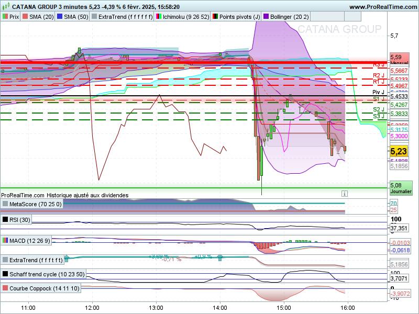
Task: Click the 15:00 mark on the time axis
Action: pos(283,308)
